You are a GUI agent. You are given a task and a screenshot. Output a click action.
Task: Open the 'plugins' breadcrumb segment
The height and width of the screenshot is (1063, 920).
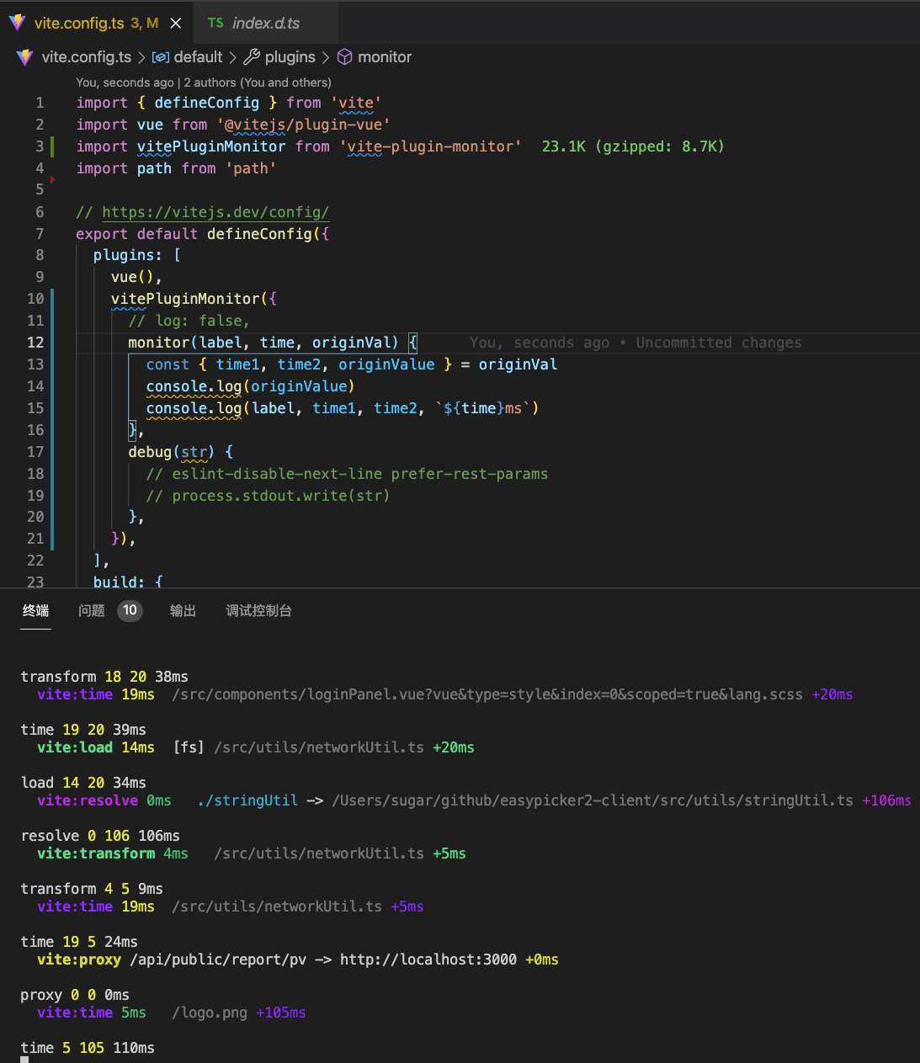(290, 57)
